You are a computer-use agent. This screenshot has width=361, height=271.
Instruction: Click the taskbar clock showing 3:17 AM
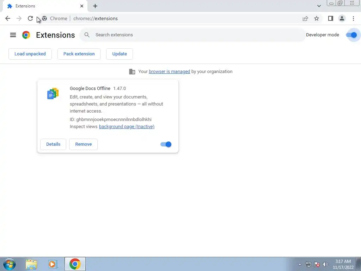coord(343,264)
